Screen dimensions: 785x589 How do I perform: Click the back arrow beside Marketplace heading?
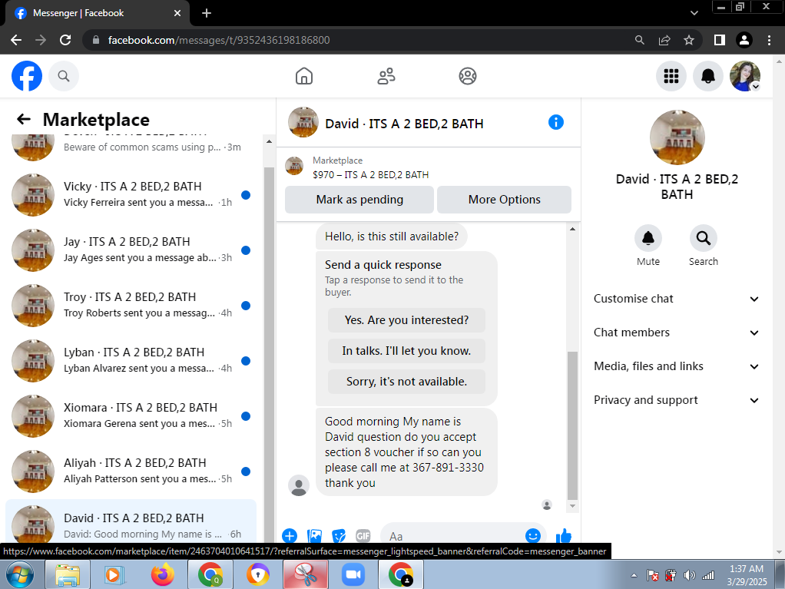click(24, 119)
